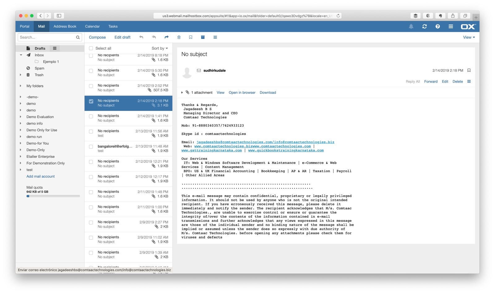Click the mail quota usage bar

click(53, 196)
